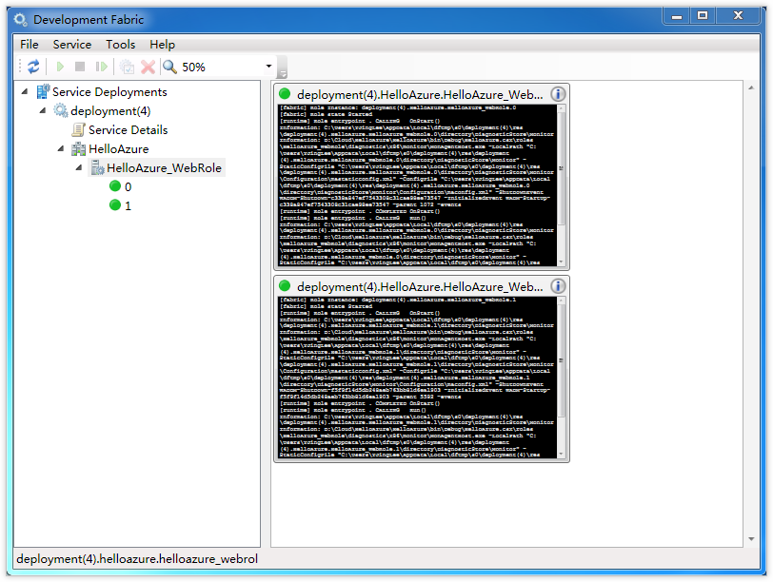Viewport: 773px width, 582px height.
Task: Select role instance 0 in tree
Action: 128,187
